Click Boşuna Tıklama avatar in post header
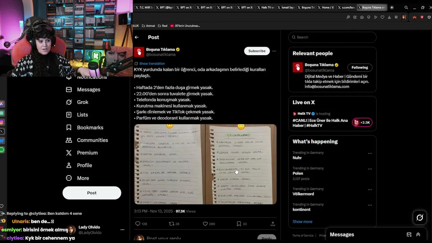Viewport: 432px width, 243px height. click(139, 52)
